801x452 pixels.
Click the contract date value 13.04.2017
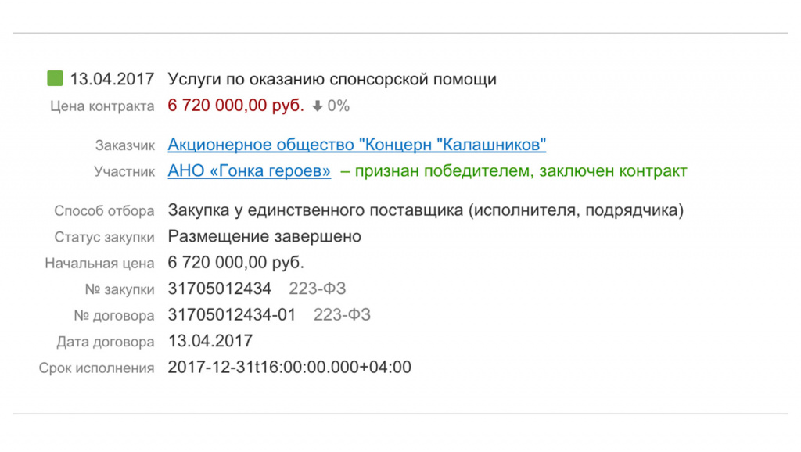(210, 341)
